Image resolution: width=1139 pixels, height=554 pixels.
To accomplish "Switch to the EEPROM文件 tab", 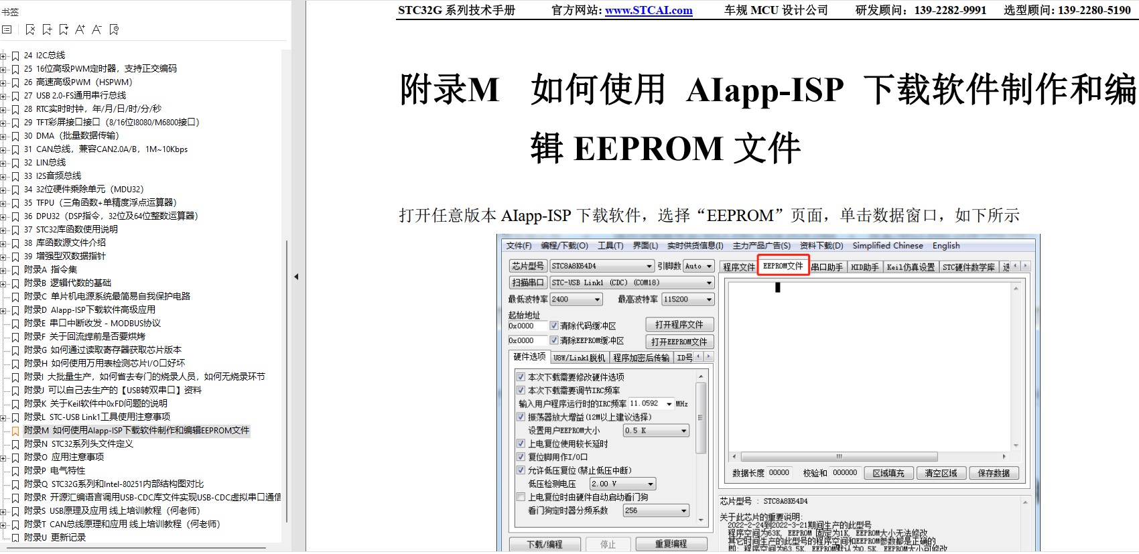I will [783, 266].
